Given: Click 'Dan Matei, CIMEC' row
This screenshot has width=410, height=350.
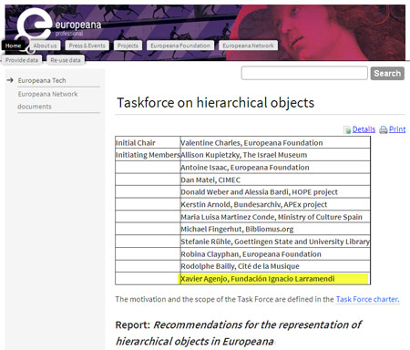Looking at the screenshot, I should click(x=275, y=180).
